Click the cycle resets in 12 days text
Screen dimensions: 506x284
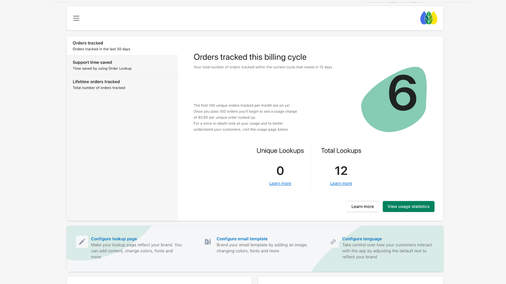(x=263, y=67)
